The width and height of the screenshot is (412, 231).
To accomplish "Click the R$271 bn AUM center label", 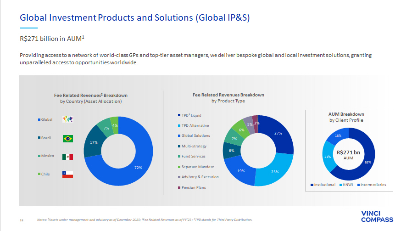I will point(348,154).
